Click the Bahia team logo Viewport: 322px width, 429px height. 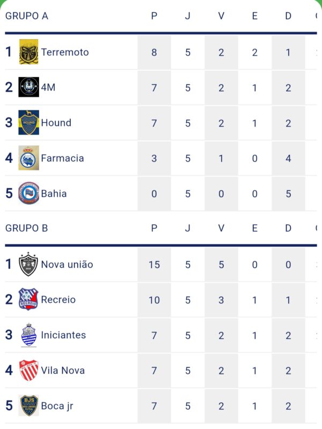28,194
